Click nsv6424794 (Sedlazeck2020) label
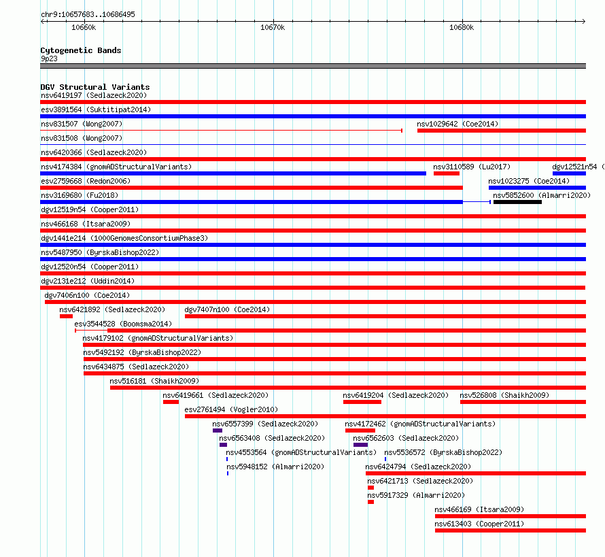This screenshot has height=557, width=605. [418, 467]
